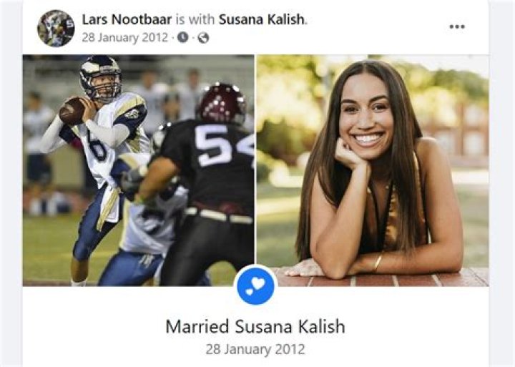Open the smiling woman portrait photo
Image resolution: width=515 pixels, height=367 pixels.
click(x=373, y=170)
